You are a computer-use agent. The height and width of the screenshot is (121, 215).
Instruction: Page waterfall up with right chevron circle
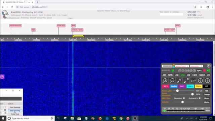coord(207,81)
